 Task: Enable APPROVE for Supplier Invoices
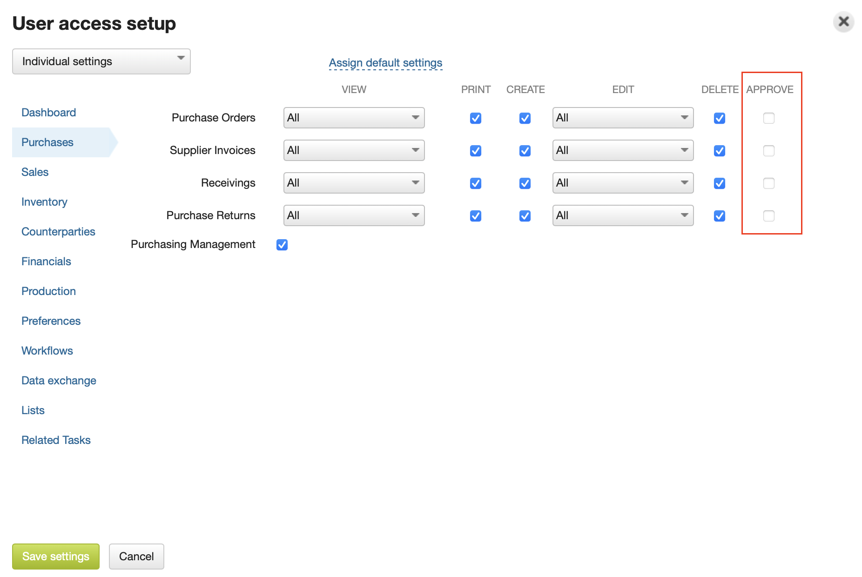click(x=769, y=151)
